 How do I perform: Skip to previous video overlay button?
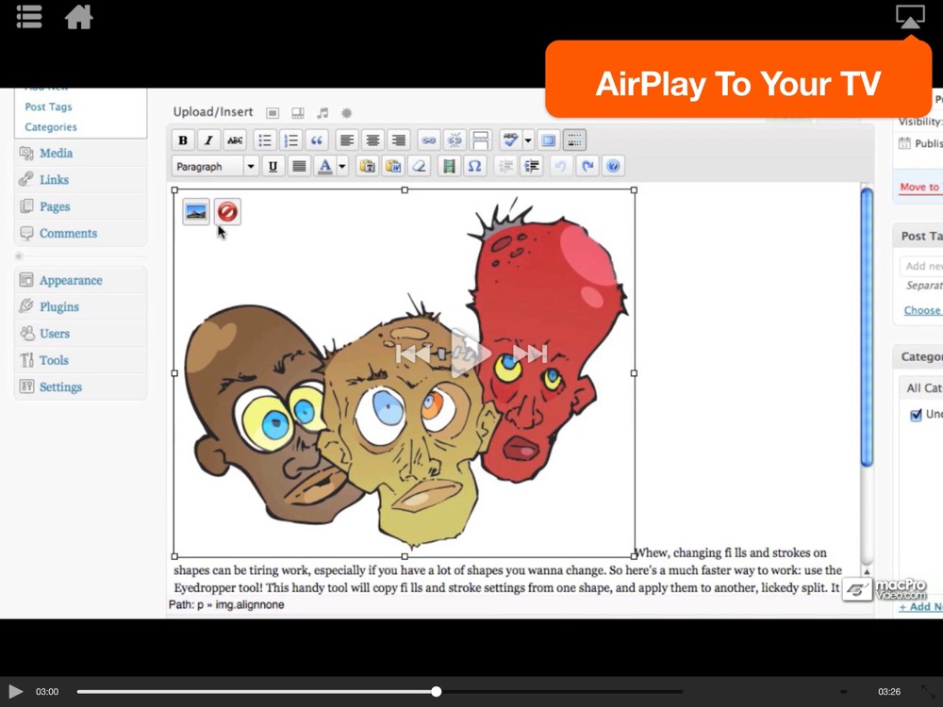click(x=413, y=353)
